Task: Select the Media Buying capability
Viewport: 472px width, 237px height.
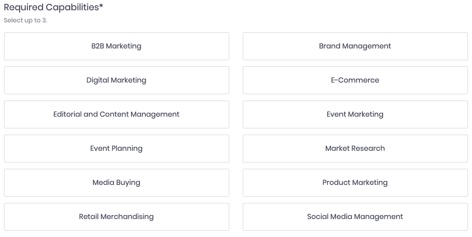Action: [x=116, y=183]
